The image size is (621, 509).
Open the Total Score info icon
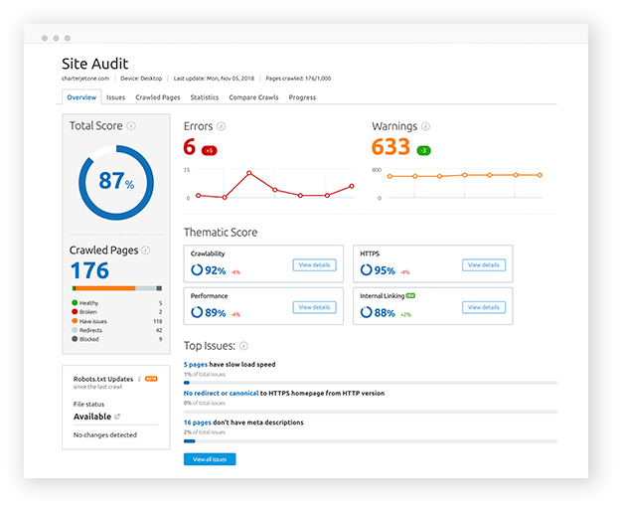[x=131, y=126]
